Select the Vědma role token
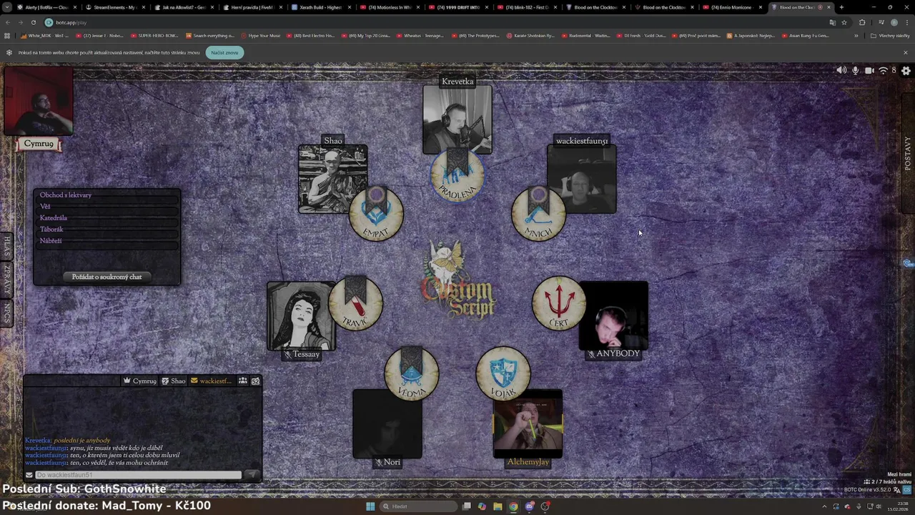This screenshot has height=515, width=915. pos(411,373)
